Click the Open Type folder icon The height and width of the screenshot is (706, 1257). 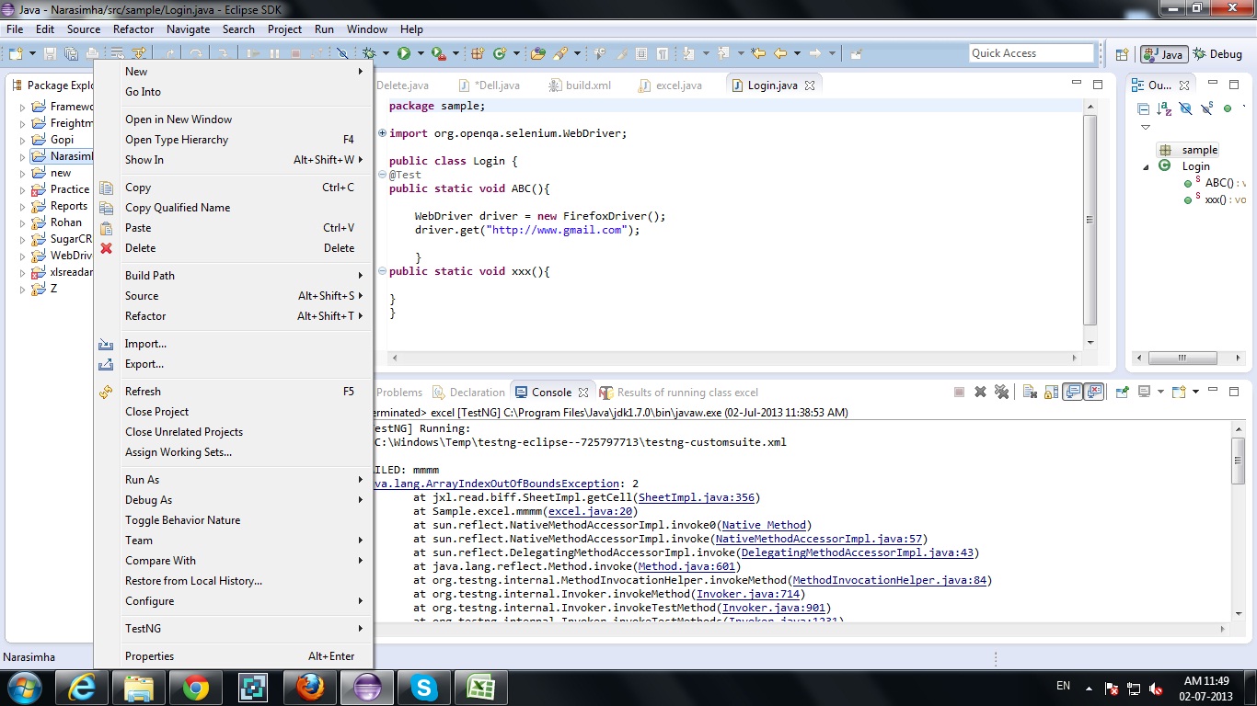point(538,53)
